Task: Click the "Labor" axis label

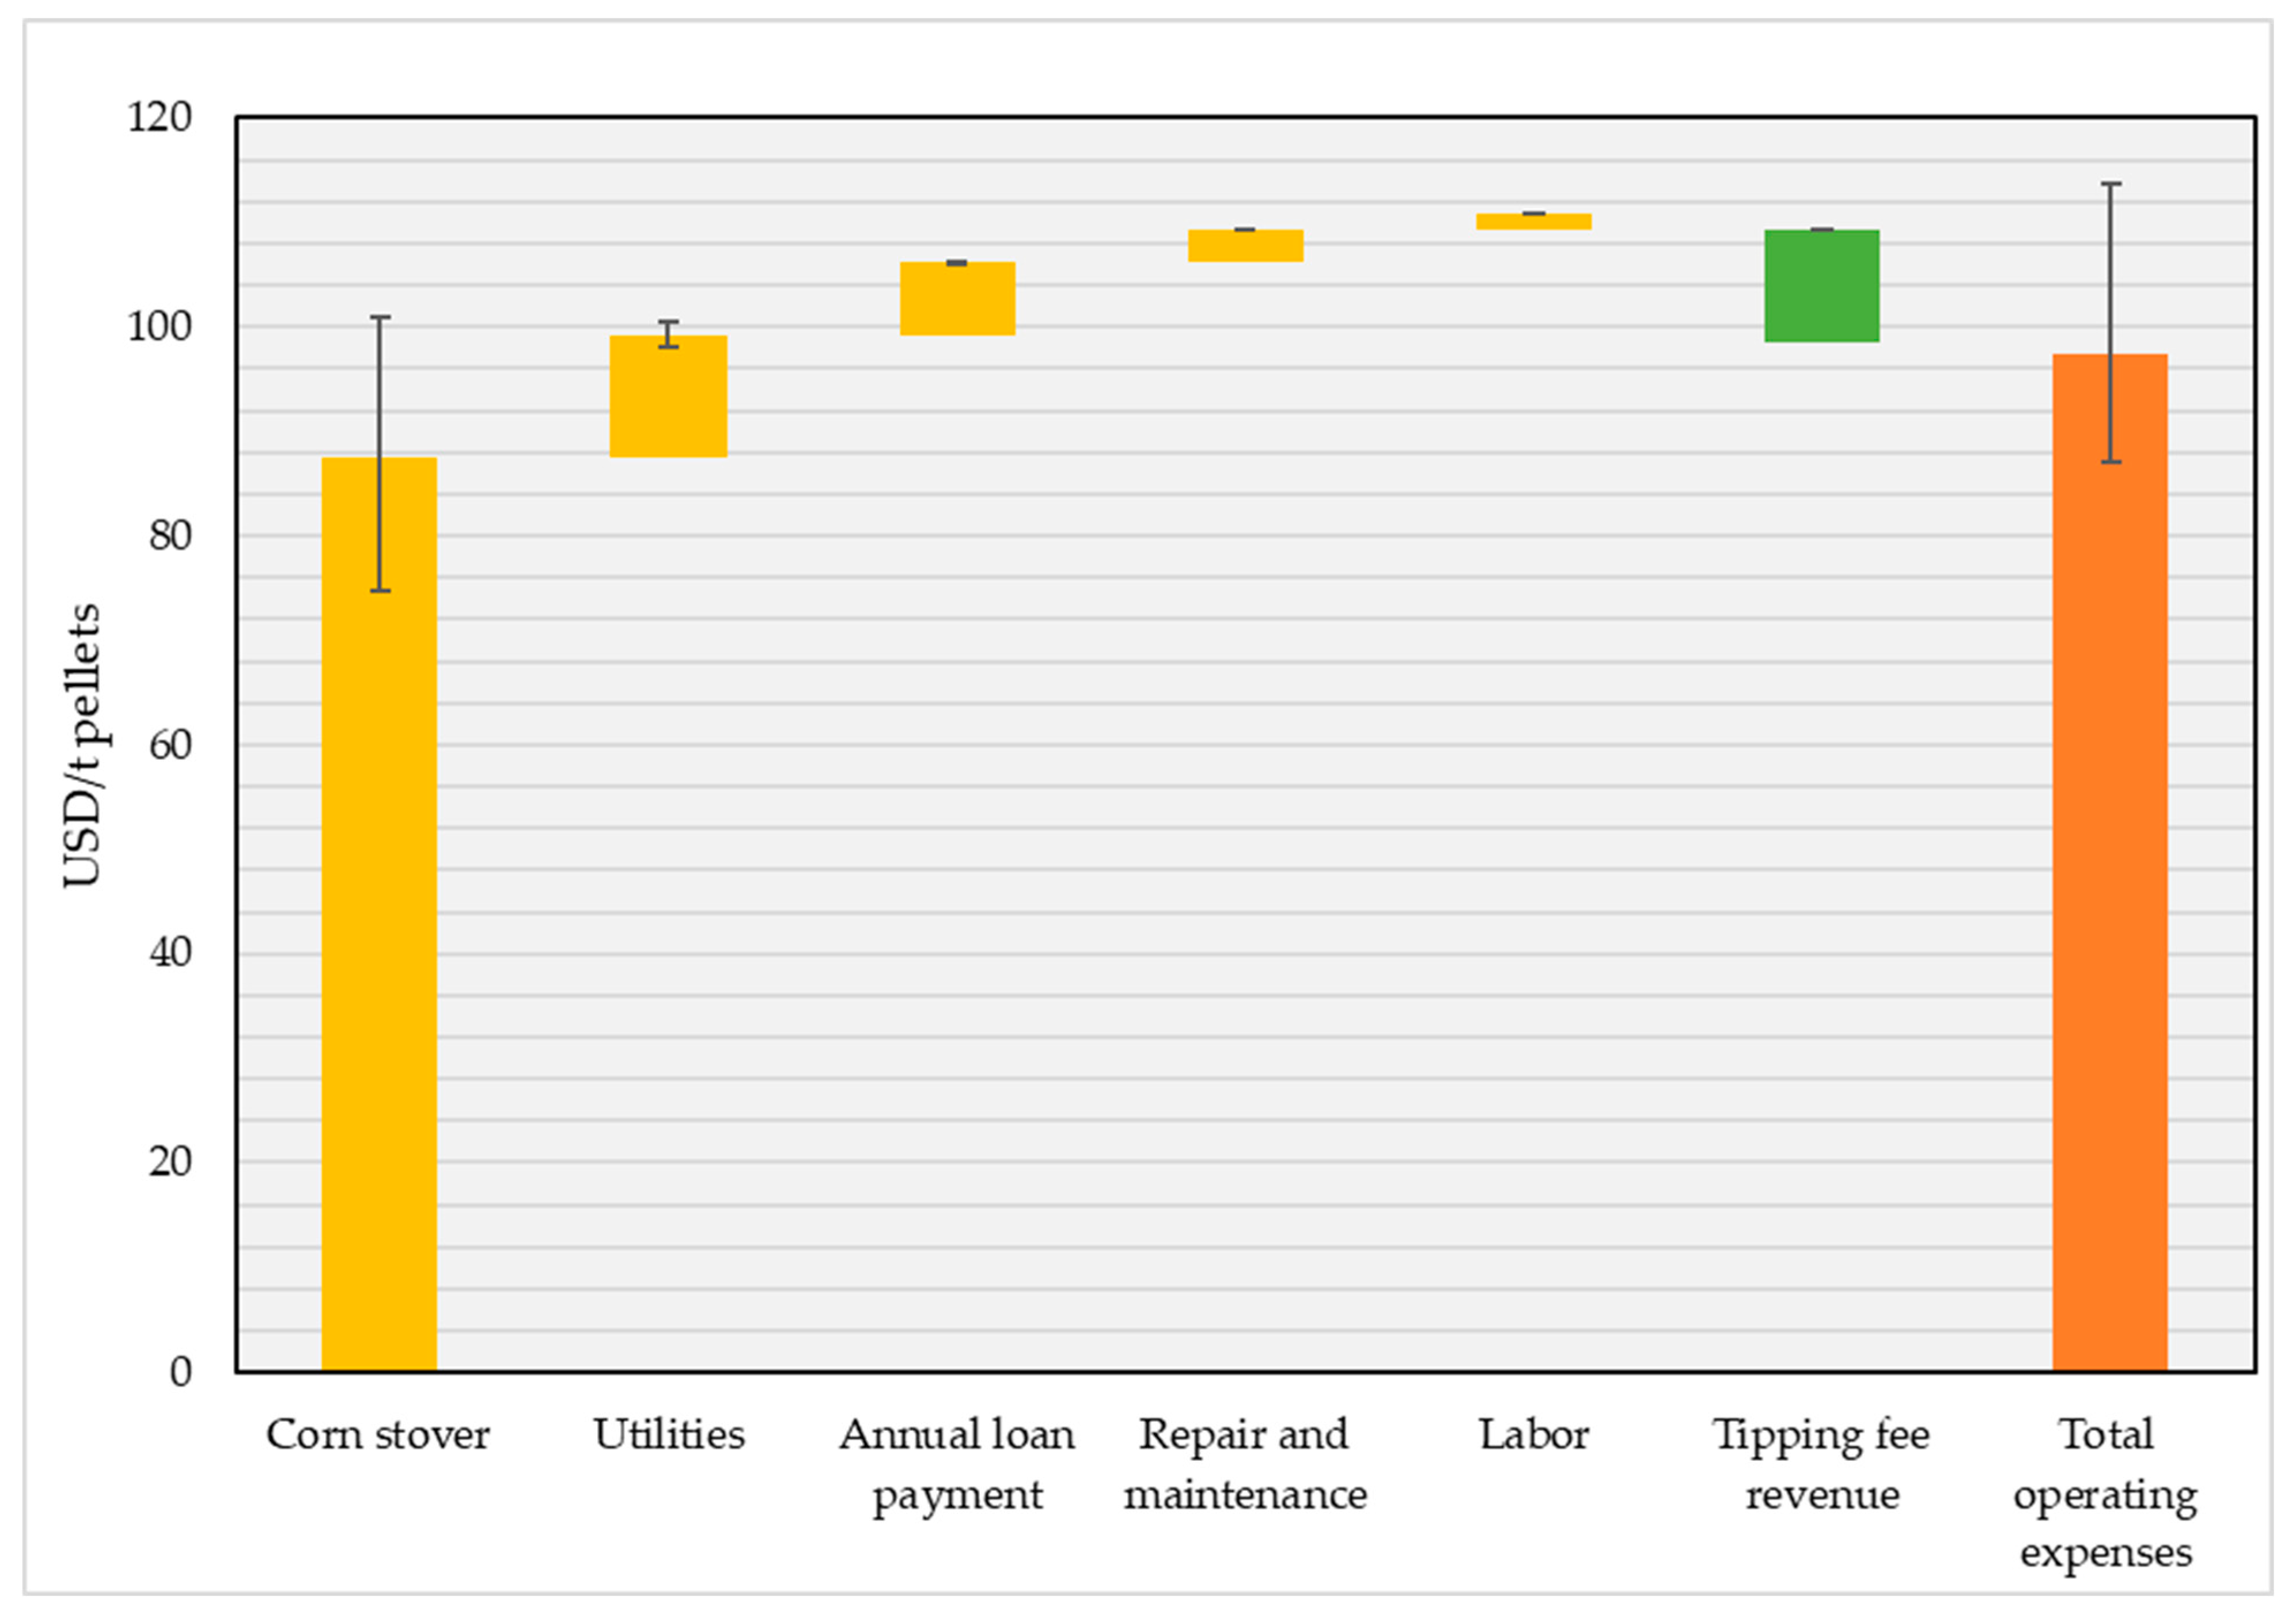Action: 1533,1435
